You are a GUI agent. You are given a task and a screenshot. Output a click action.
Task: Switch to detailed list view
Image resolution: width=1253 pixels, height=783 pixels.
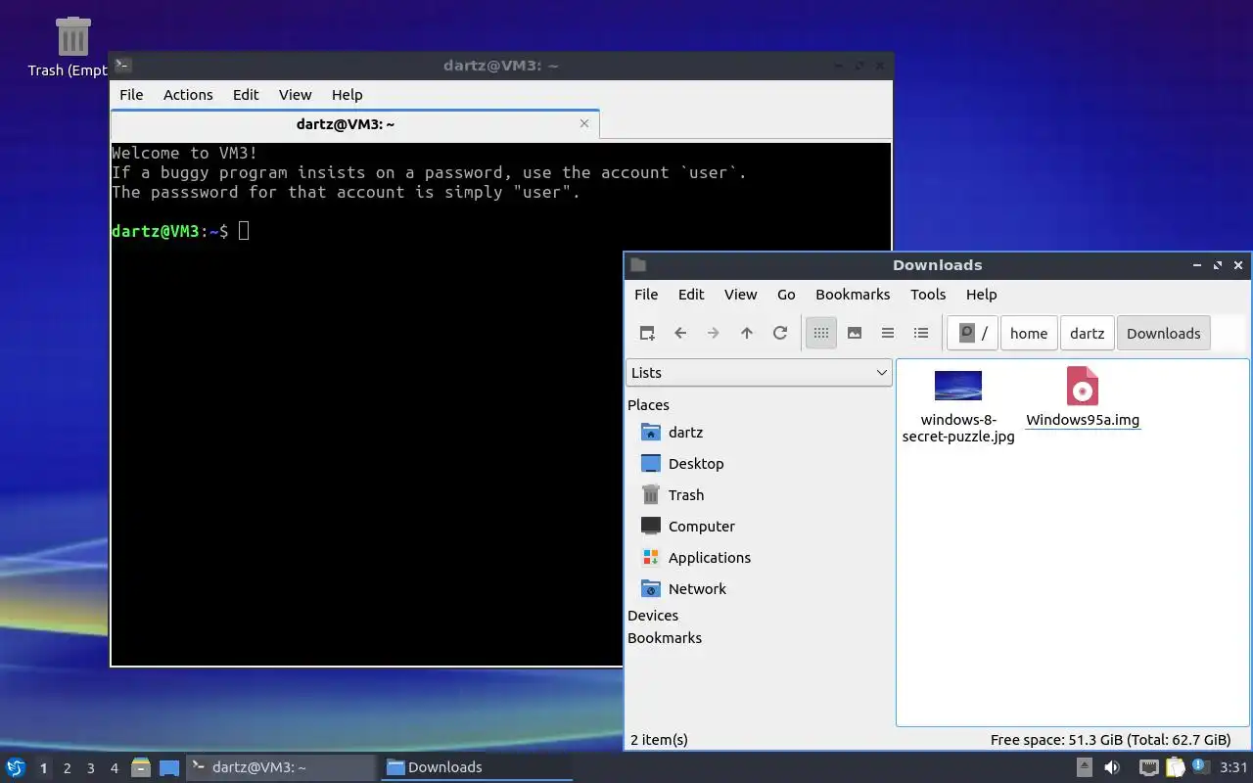(920, 333)
